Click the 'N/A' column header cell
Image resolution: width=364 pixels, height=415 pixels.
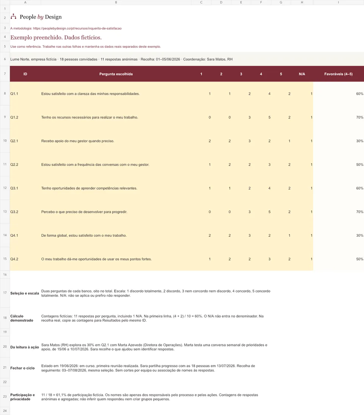click(302, 74)
